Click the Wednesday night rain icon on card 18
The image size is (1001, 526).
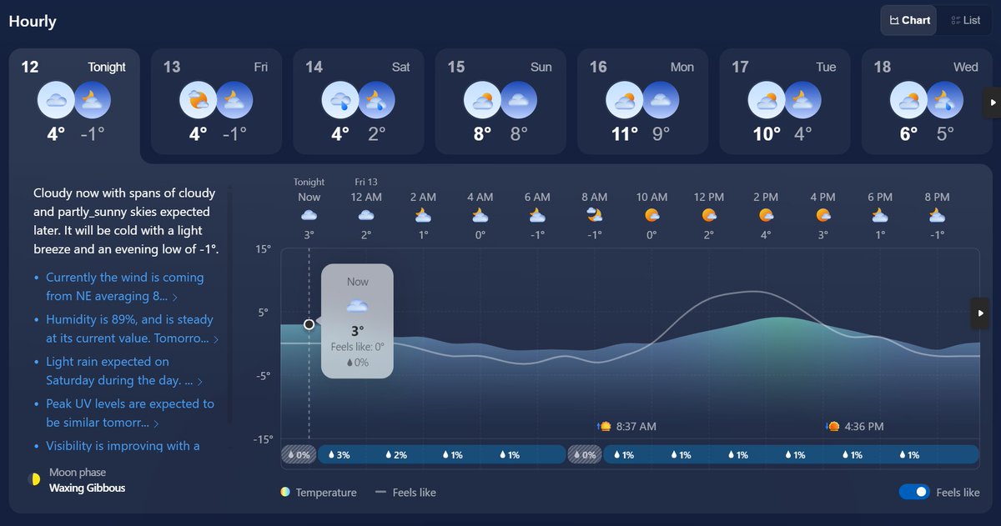[944, 101]
